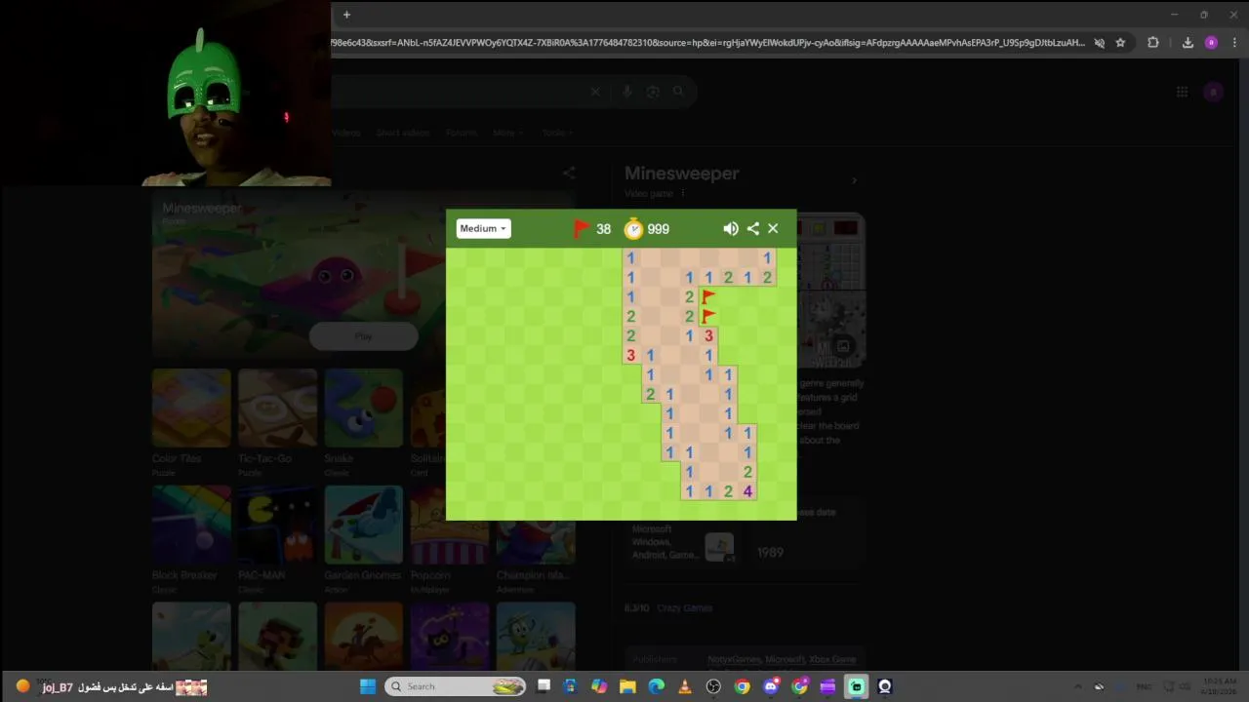The height and width of the screenshot is (702, 1249).
Task: Launch Microsoft Edge from taskbar
Action: click(x=656, y=686)
